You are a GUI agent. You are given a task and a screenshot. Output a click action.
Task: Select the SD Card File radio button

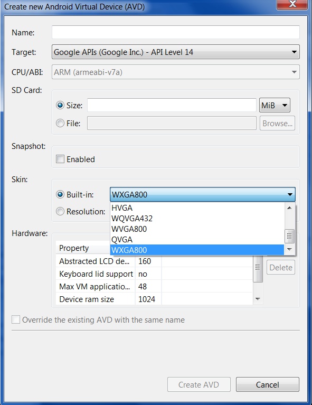pos(60,123)
